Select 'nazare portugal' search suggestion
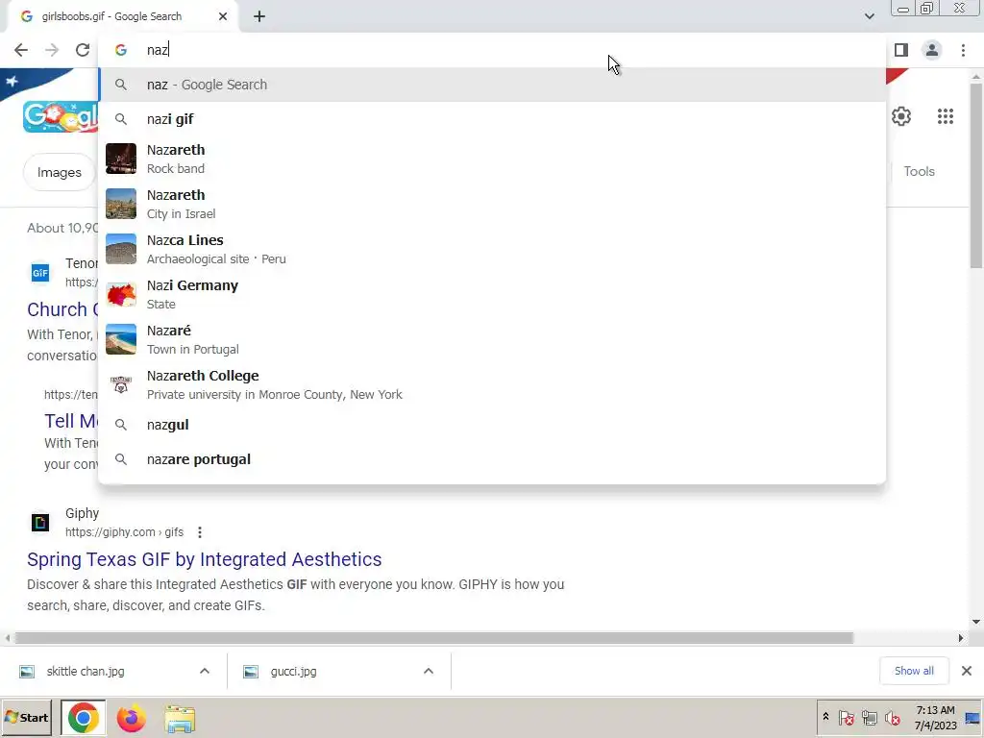 (492, 459)
